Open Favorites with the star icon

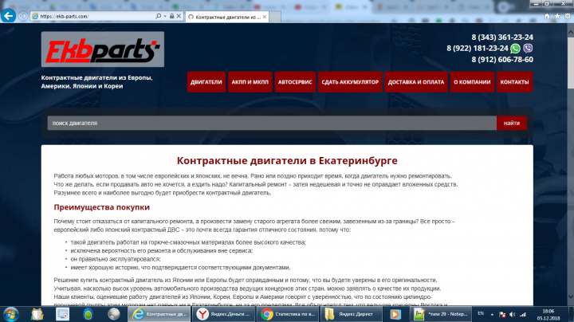[x=557, y=17]
